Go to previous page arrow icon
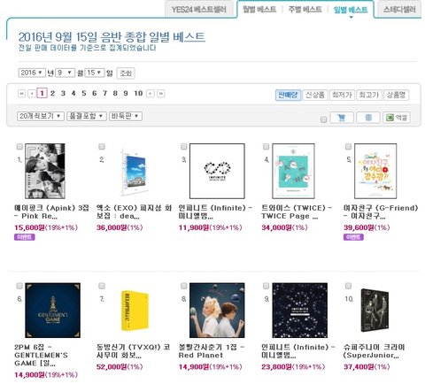Screen dimensions: 425x384 click(x=32, y=94)
